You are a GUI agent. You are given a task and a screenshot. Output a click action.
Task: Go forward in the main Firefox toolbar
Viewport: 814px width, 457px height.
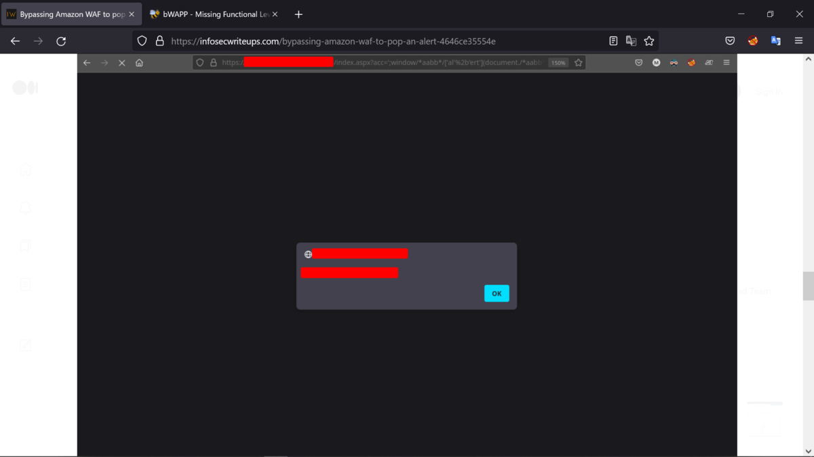38,41
